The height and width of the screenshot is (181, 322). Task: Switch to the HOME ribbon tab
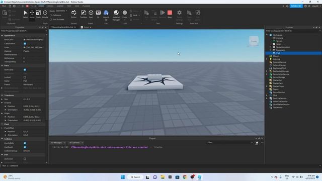(41, 6)
